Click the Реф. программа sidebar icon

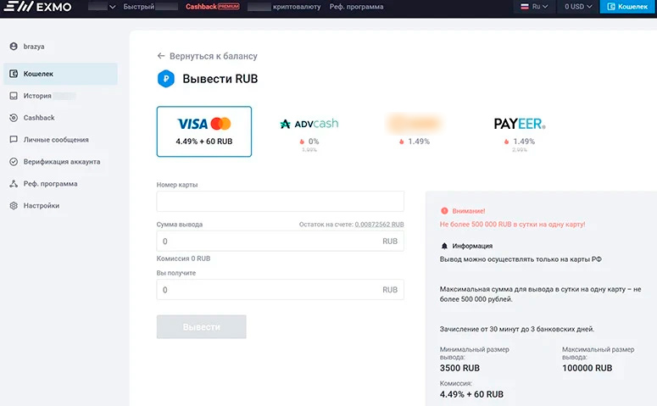pyautogui.click(x=14, y=184)
